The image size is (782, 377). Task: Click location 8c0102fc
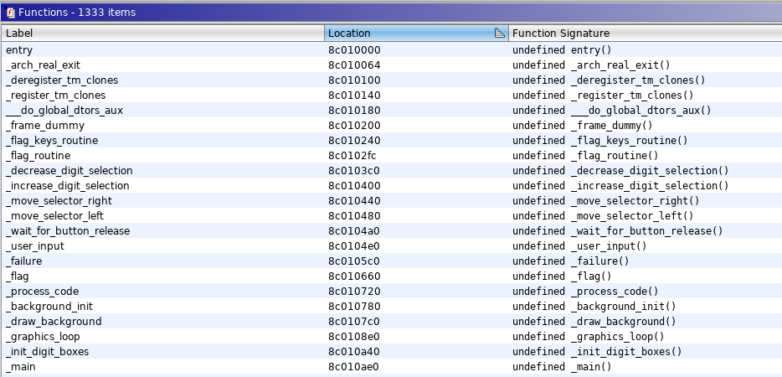pyautogui.click(x=352, y=155)
